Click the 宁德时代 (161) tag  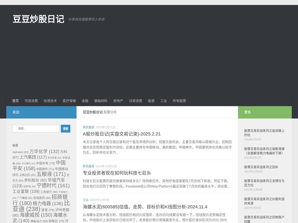(x=53, y=185)
